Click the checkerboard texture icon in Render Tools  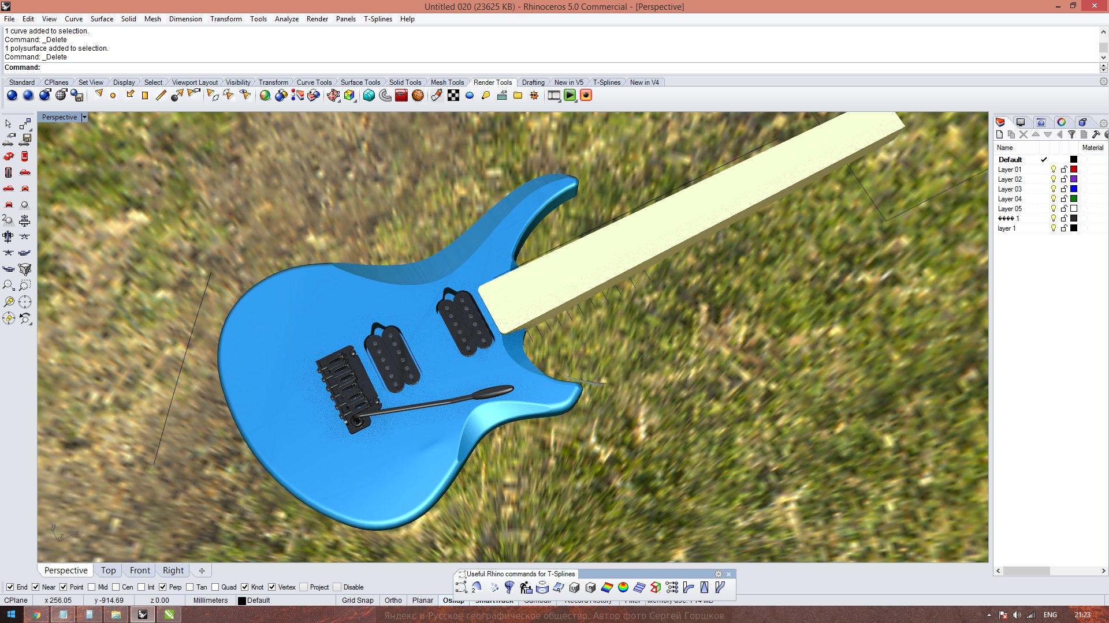pos(453,96)
